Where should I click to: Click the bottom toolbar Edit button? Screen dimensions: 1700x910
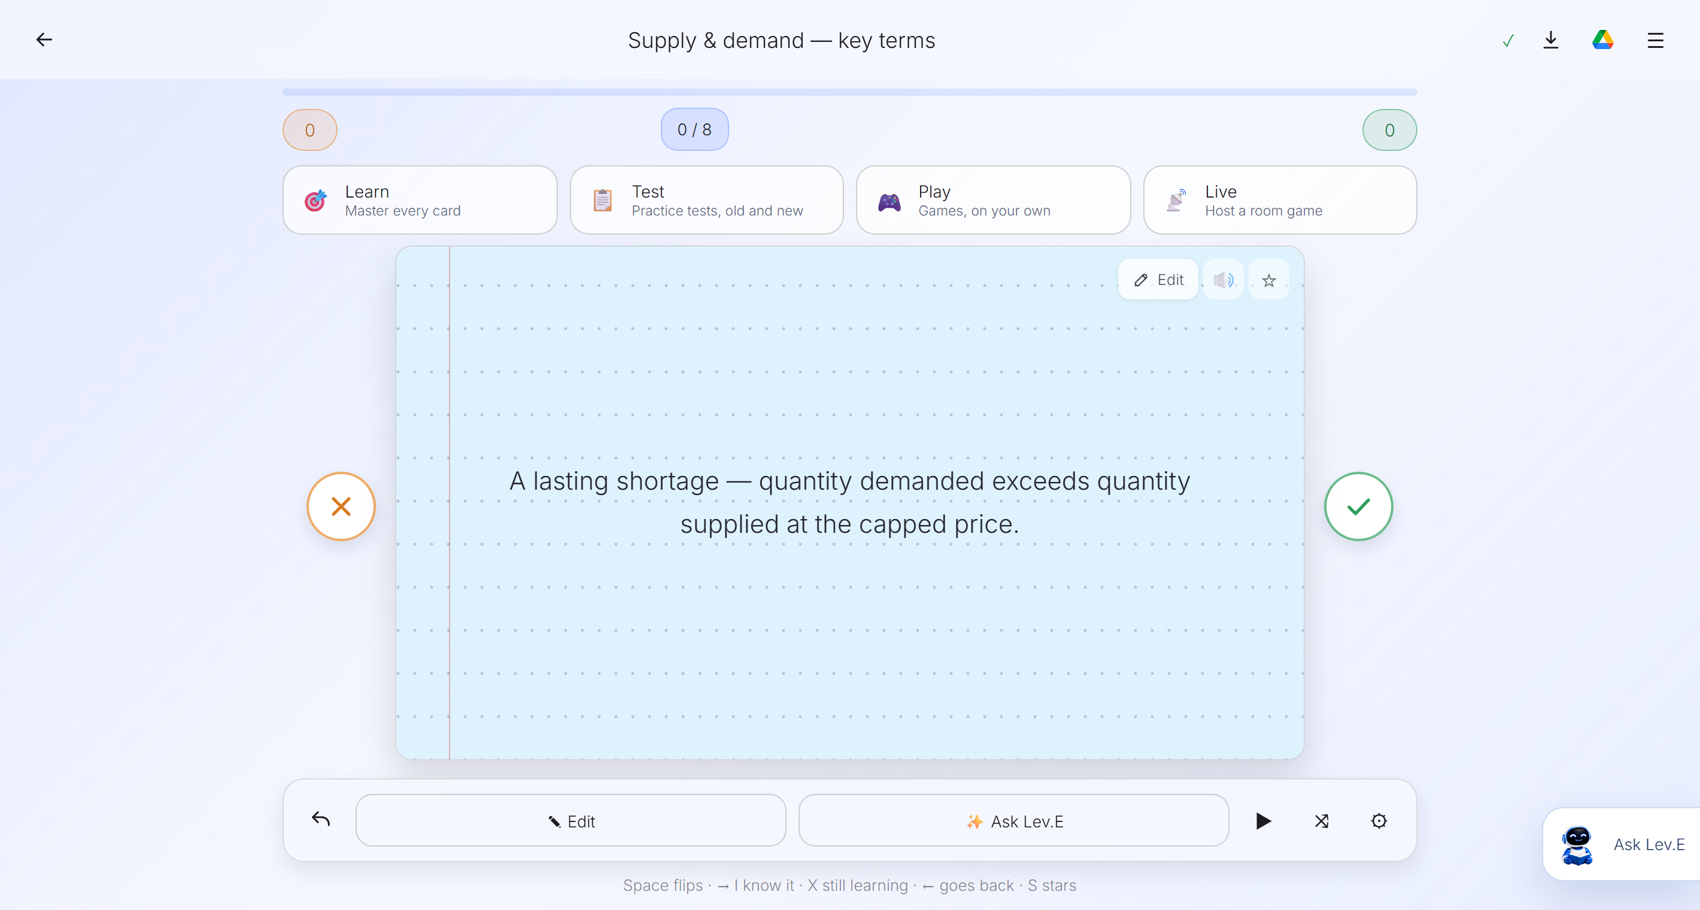coord(571,821)
